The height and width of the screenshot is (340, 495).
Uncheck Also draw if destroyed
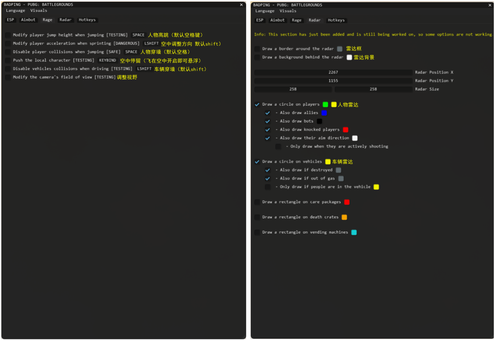click(x=268, y=170)
